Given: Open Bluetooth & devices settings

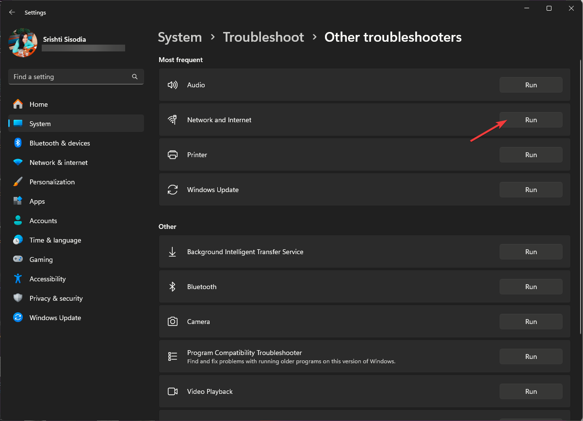Looking at the screenshot, I should [59, 143].
